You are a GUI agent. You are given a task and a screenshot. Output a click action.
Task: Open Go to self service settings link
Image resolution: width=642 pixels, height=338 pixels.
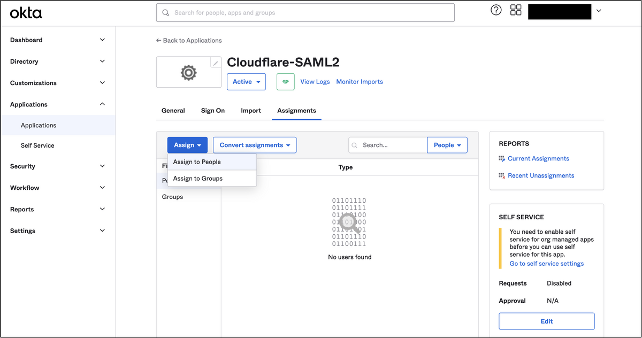tap(546, 263)
